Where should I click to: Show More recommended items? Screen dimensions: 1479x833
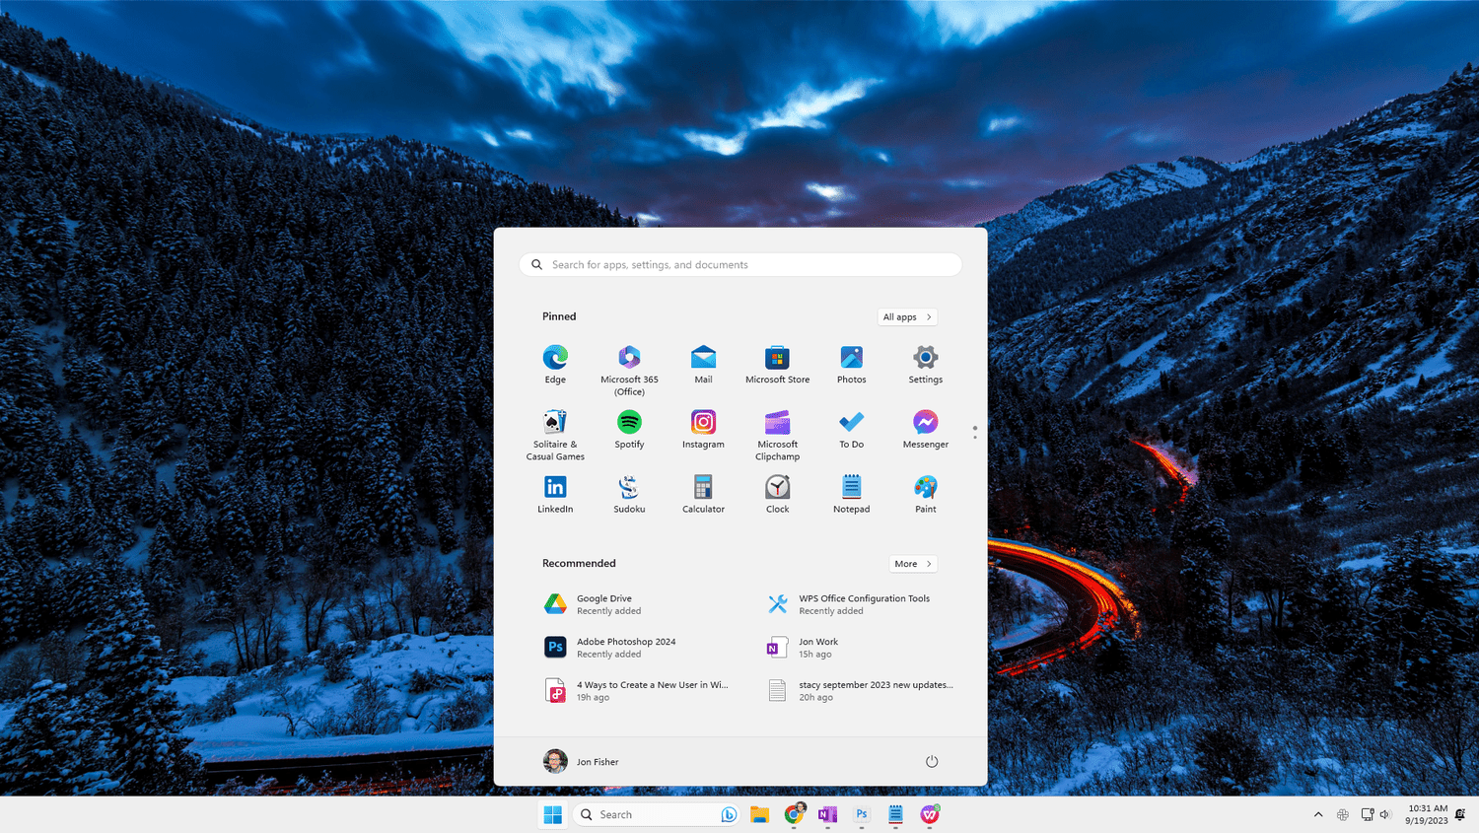(913, 564)
